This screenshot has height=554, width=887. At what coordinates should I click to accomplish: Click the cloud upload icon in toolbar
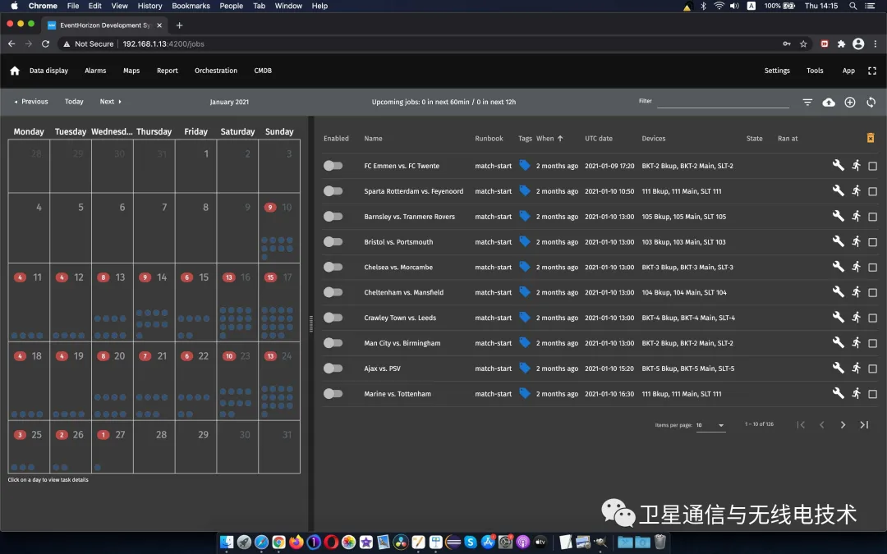(x=828, y=103)
